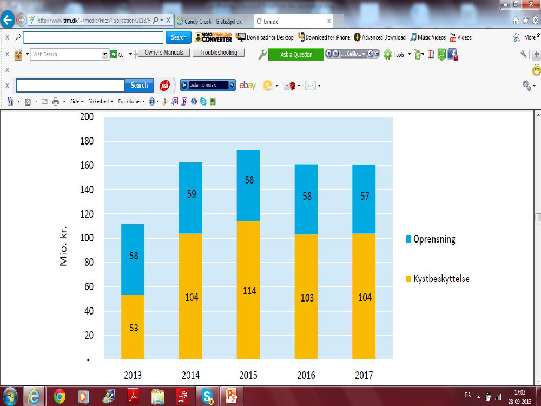Click inside the Ask search text field
The image size is (541, 406).
tap(70, 86)
